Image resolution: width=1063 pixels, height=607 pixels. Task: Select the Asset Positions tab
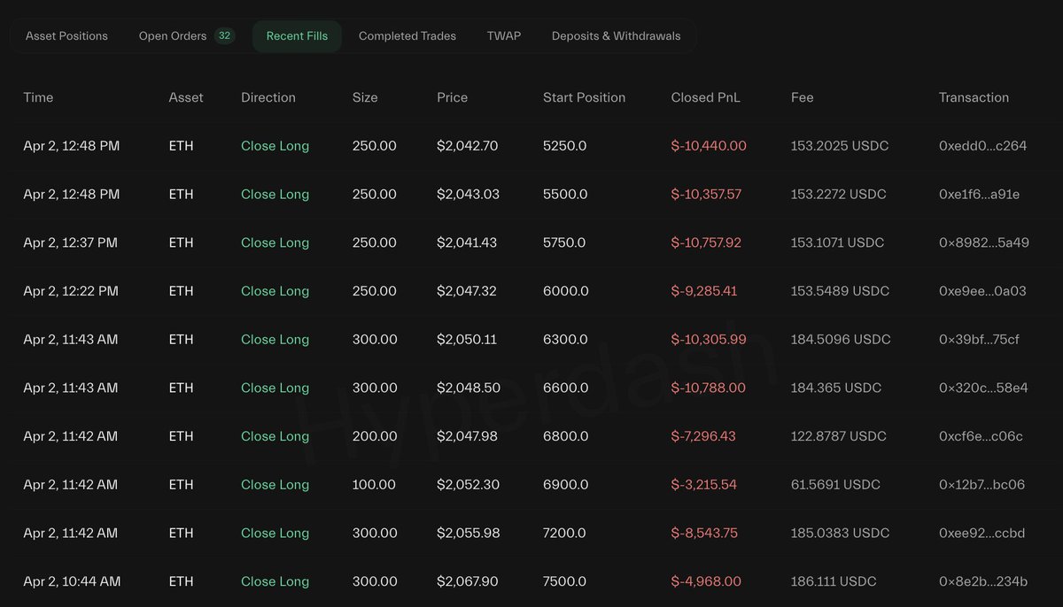point(66,35)
